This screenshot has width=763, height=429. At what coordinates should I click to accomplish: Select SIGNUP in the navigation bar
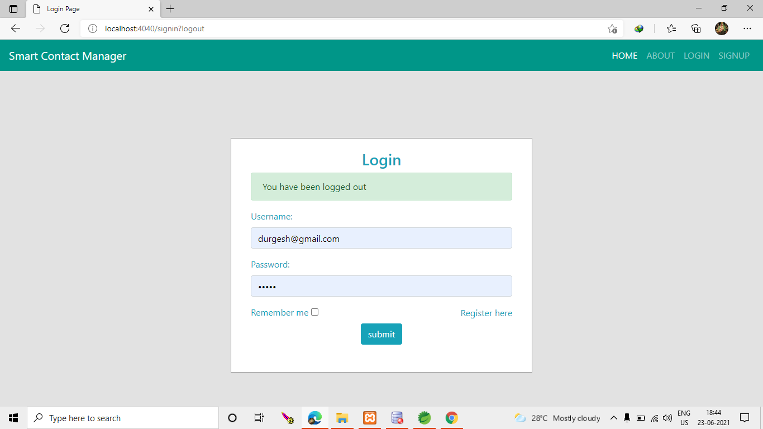click(x=734, y=55)
